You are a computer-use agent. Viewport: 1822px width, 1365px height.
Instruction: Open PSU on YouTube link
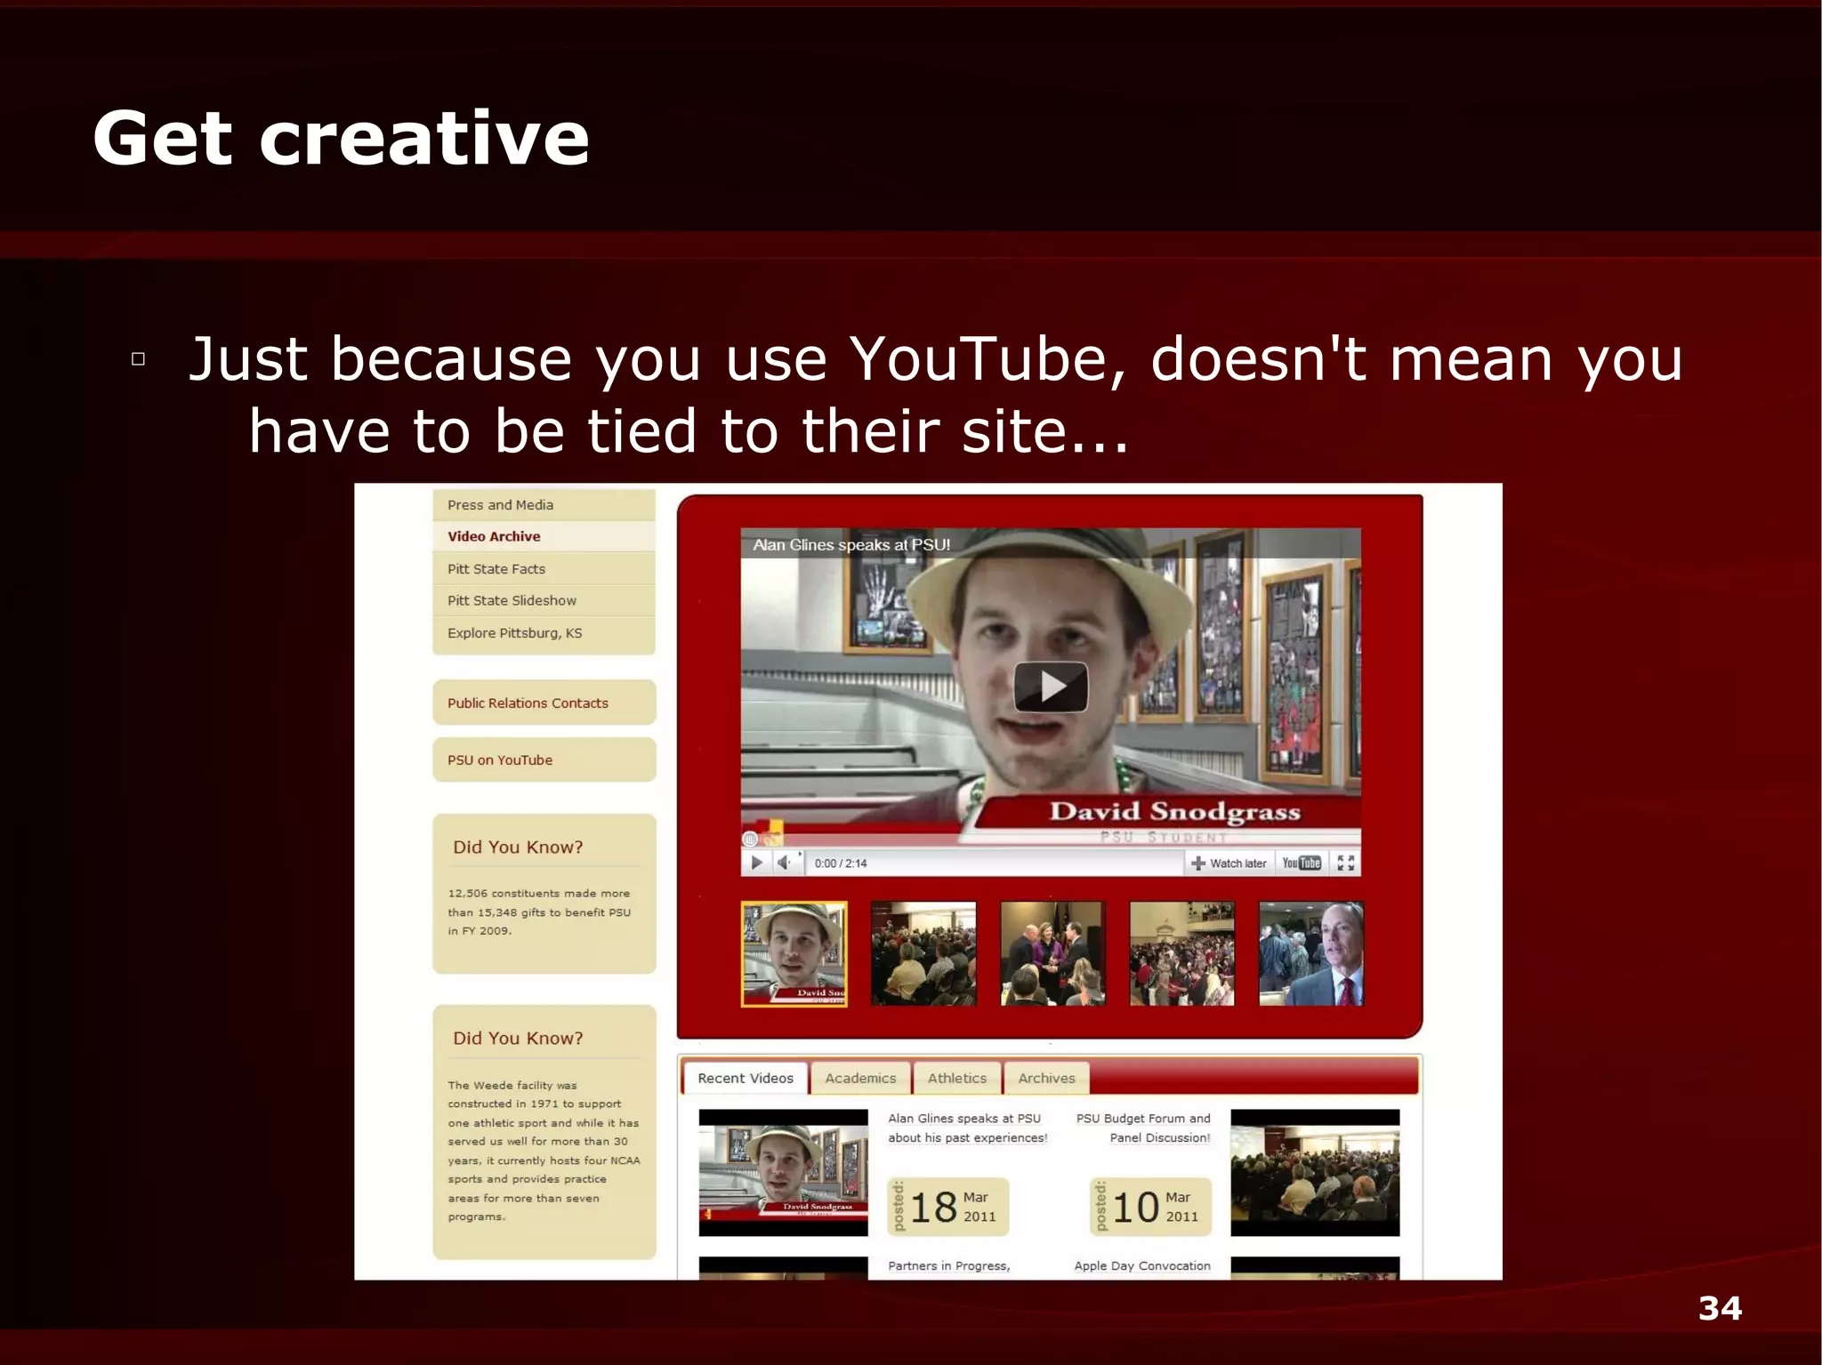point(544,760)
